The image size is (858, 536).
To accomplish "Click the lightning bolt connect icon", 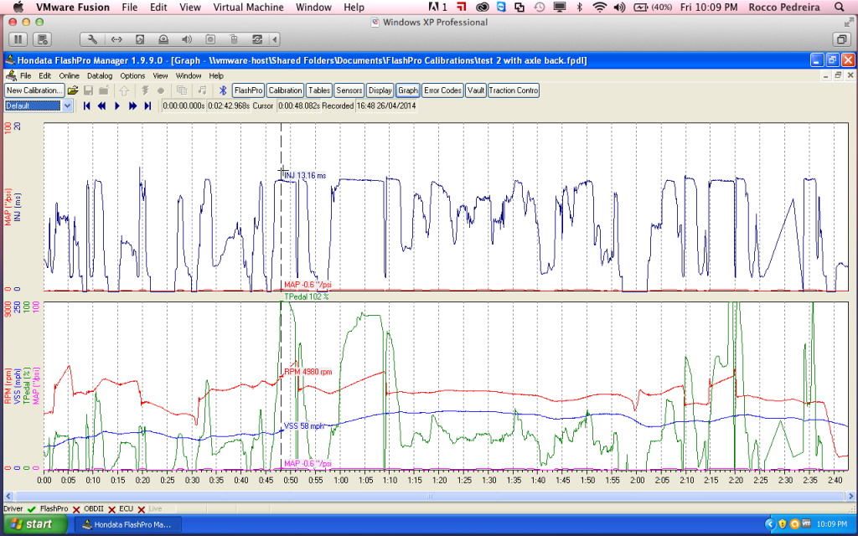I will [x=145, y=90].
